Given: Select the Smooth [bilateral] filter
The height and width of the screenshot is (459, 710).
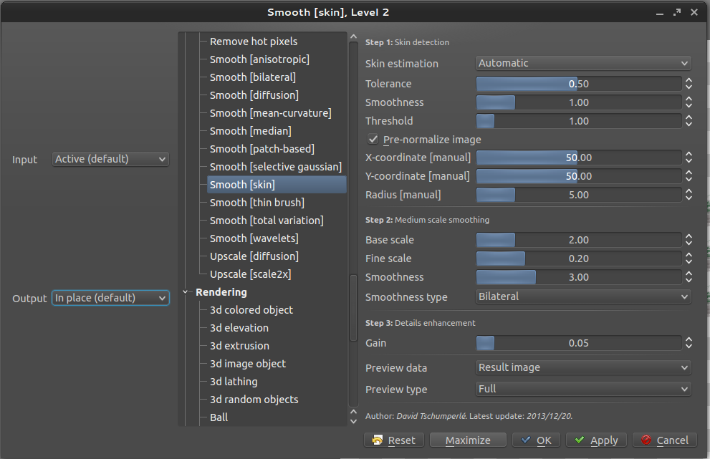Looking at the screenshot, I should [x=252, y=77].
